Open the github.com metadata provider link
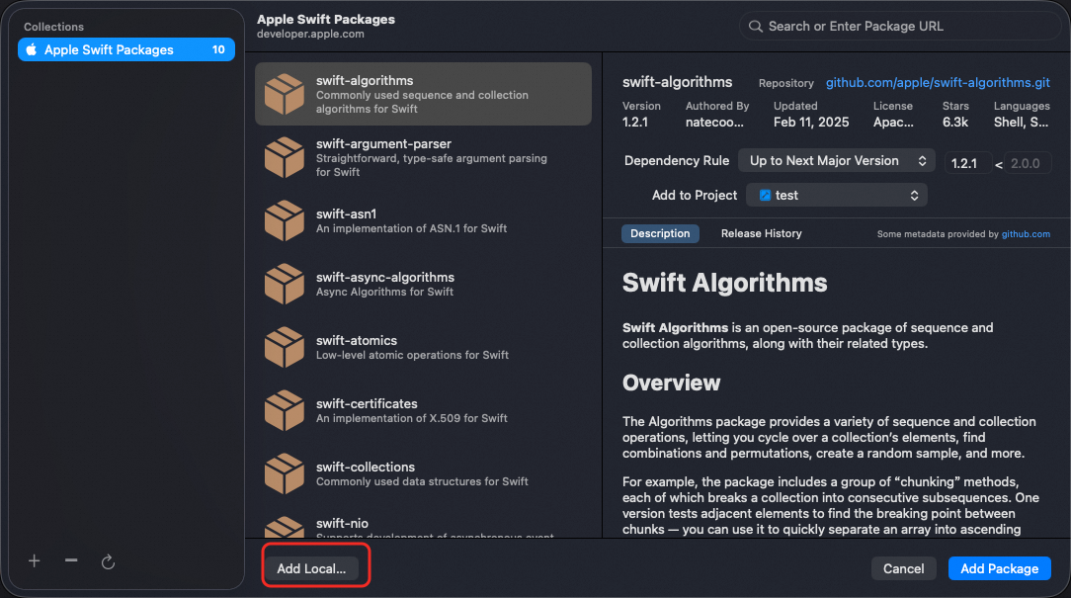 [1026, 234]
